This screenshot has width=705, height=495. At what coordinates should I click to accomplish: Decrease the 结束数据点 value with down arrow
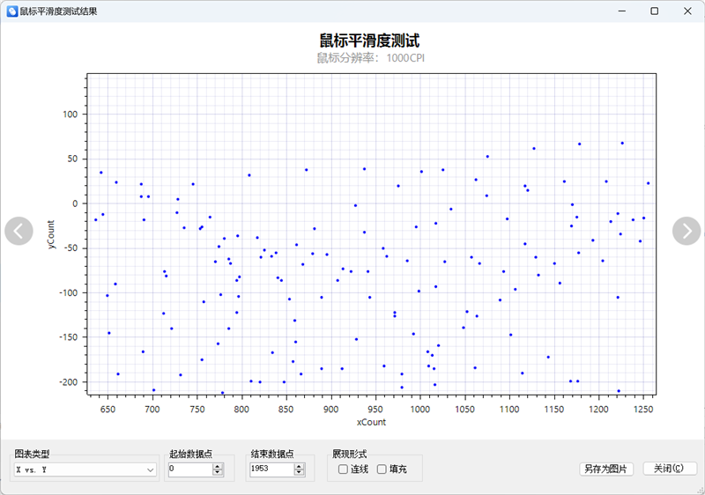[x=299, y=473]
